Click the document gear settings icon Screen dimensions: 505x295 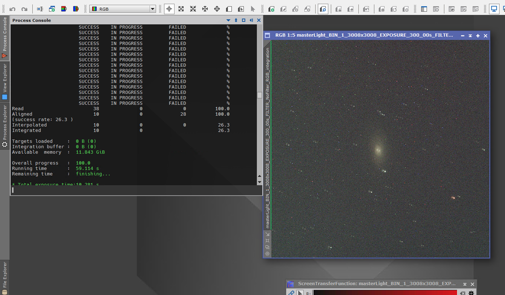tap(381, 9)
